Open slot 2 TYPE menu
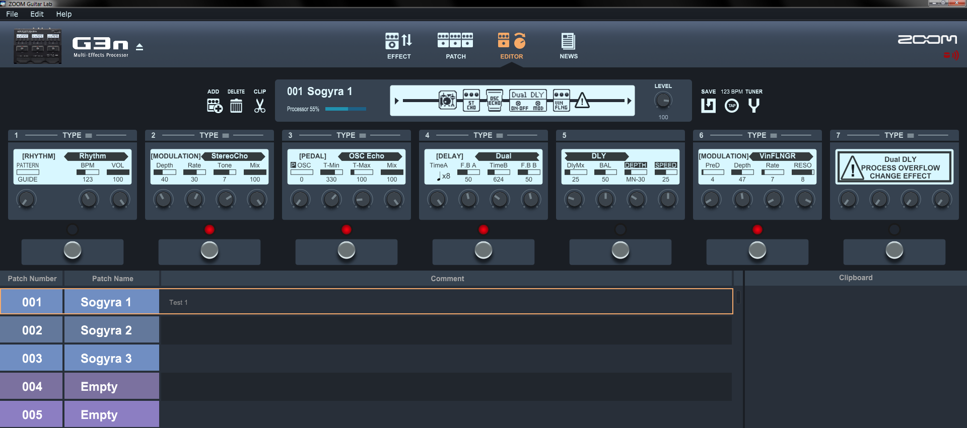This screenshot has width=967, height=428. tap(214, 135)
